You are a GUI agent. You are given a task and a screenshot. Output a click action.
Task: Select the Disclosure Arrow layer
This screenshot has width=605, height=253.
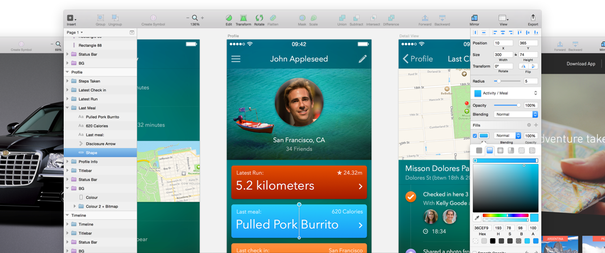click(x=100, y=144)
